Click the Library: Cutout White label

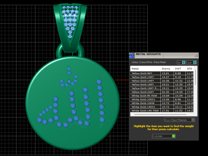click(149, 62)
